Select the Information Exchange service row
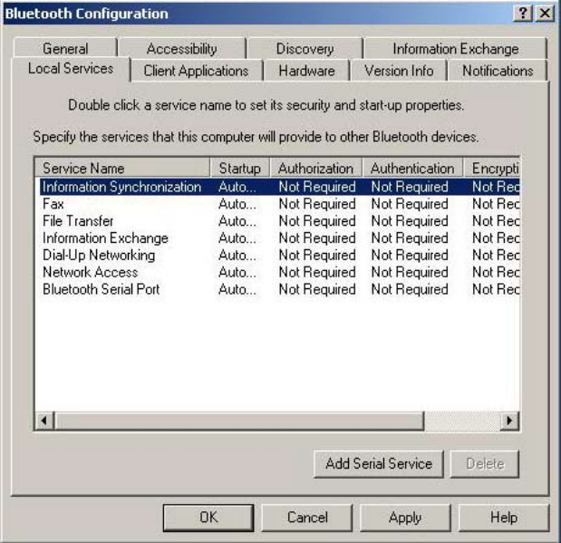Viewport: 561px width, 543px height. tap(279, 238)
